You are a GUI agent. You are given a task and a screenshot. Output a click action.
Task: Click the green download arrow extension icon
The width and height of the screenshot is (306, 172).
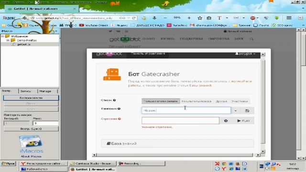(276, 18)
